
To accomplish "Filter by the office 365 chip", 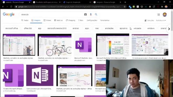I will pos(28,28).
